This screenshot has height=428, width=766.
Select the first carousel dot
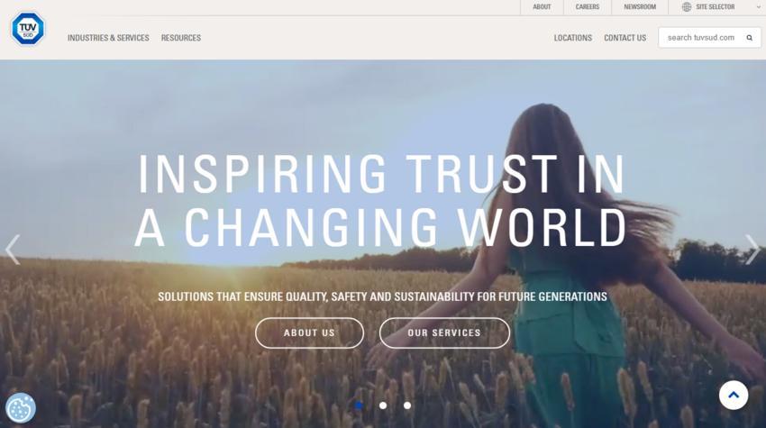[359, 405]
